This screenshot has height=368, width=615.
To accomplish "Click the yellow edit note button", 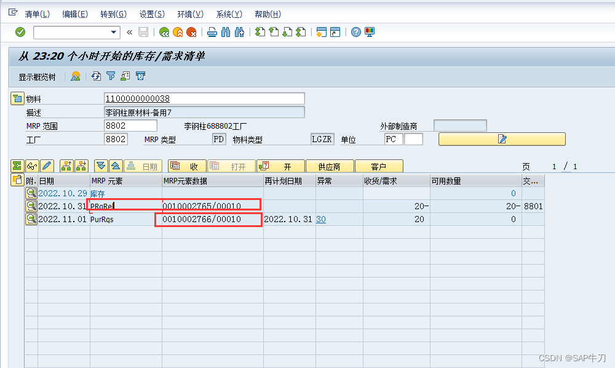I will 502,139.
